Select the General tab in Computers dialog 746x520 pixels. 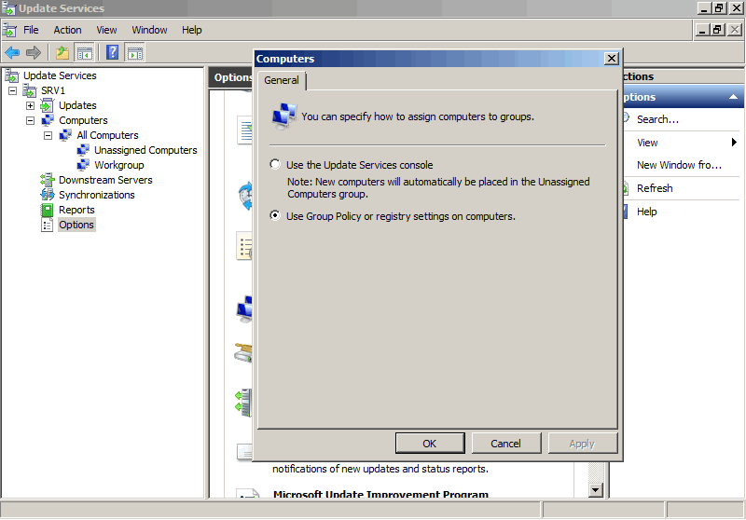(x=282, y=80)
